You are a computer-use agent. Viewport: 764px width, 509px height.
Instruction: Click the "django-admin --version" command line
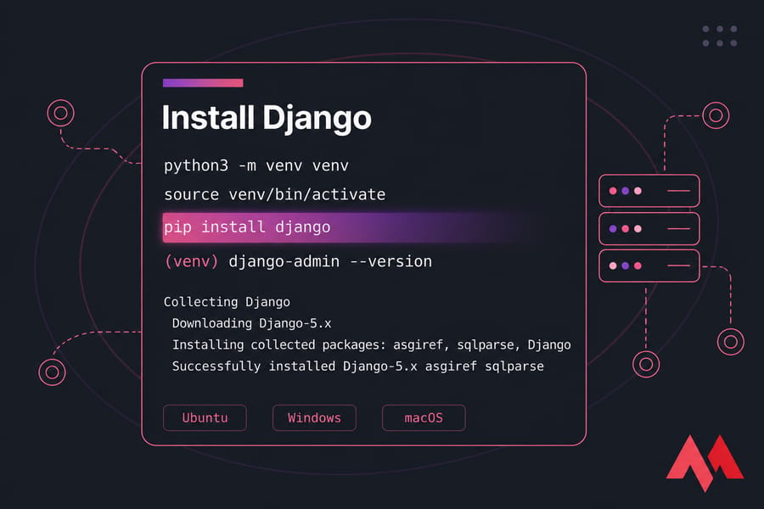click(x=298, y=261)
